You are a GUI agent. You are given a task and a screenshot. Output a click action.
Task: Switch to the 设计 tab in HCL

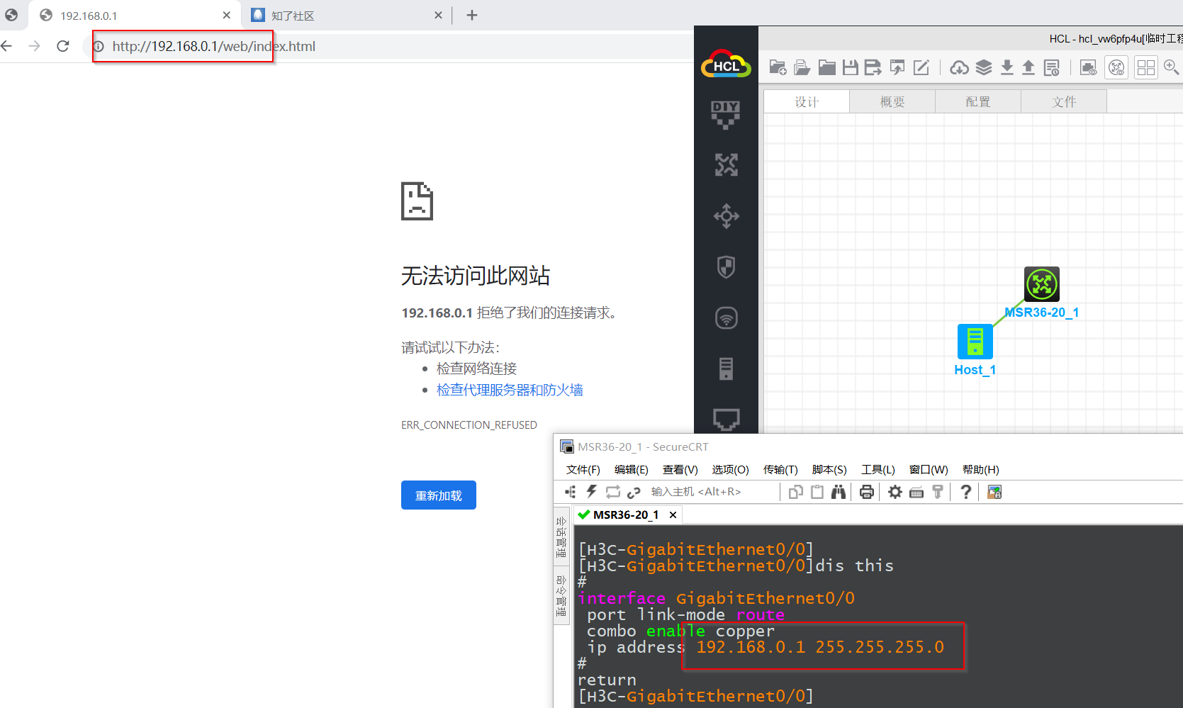point(807,102)
